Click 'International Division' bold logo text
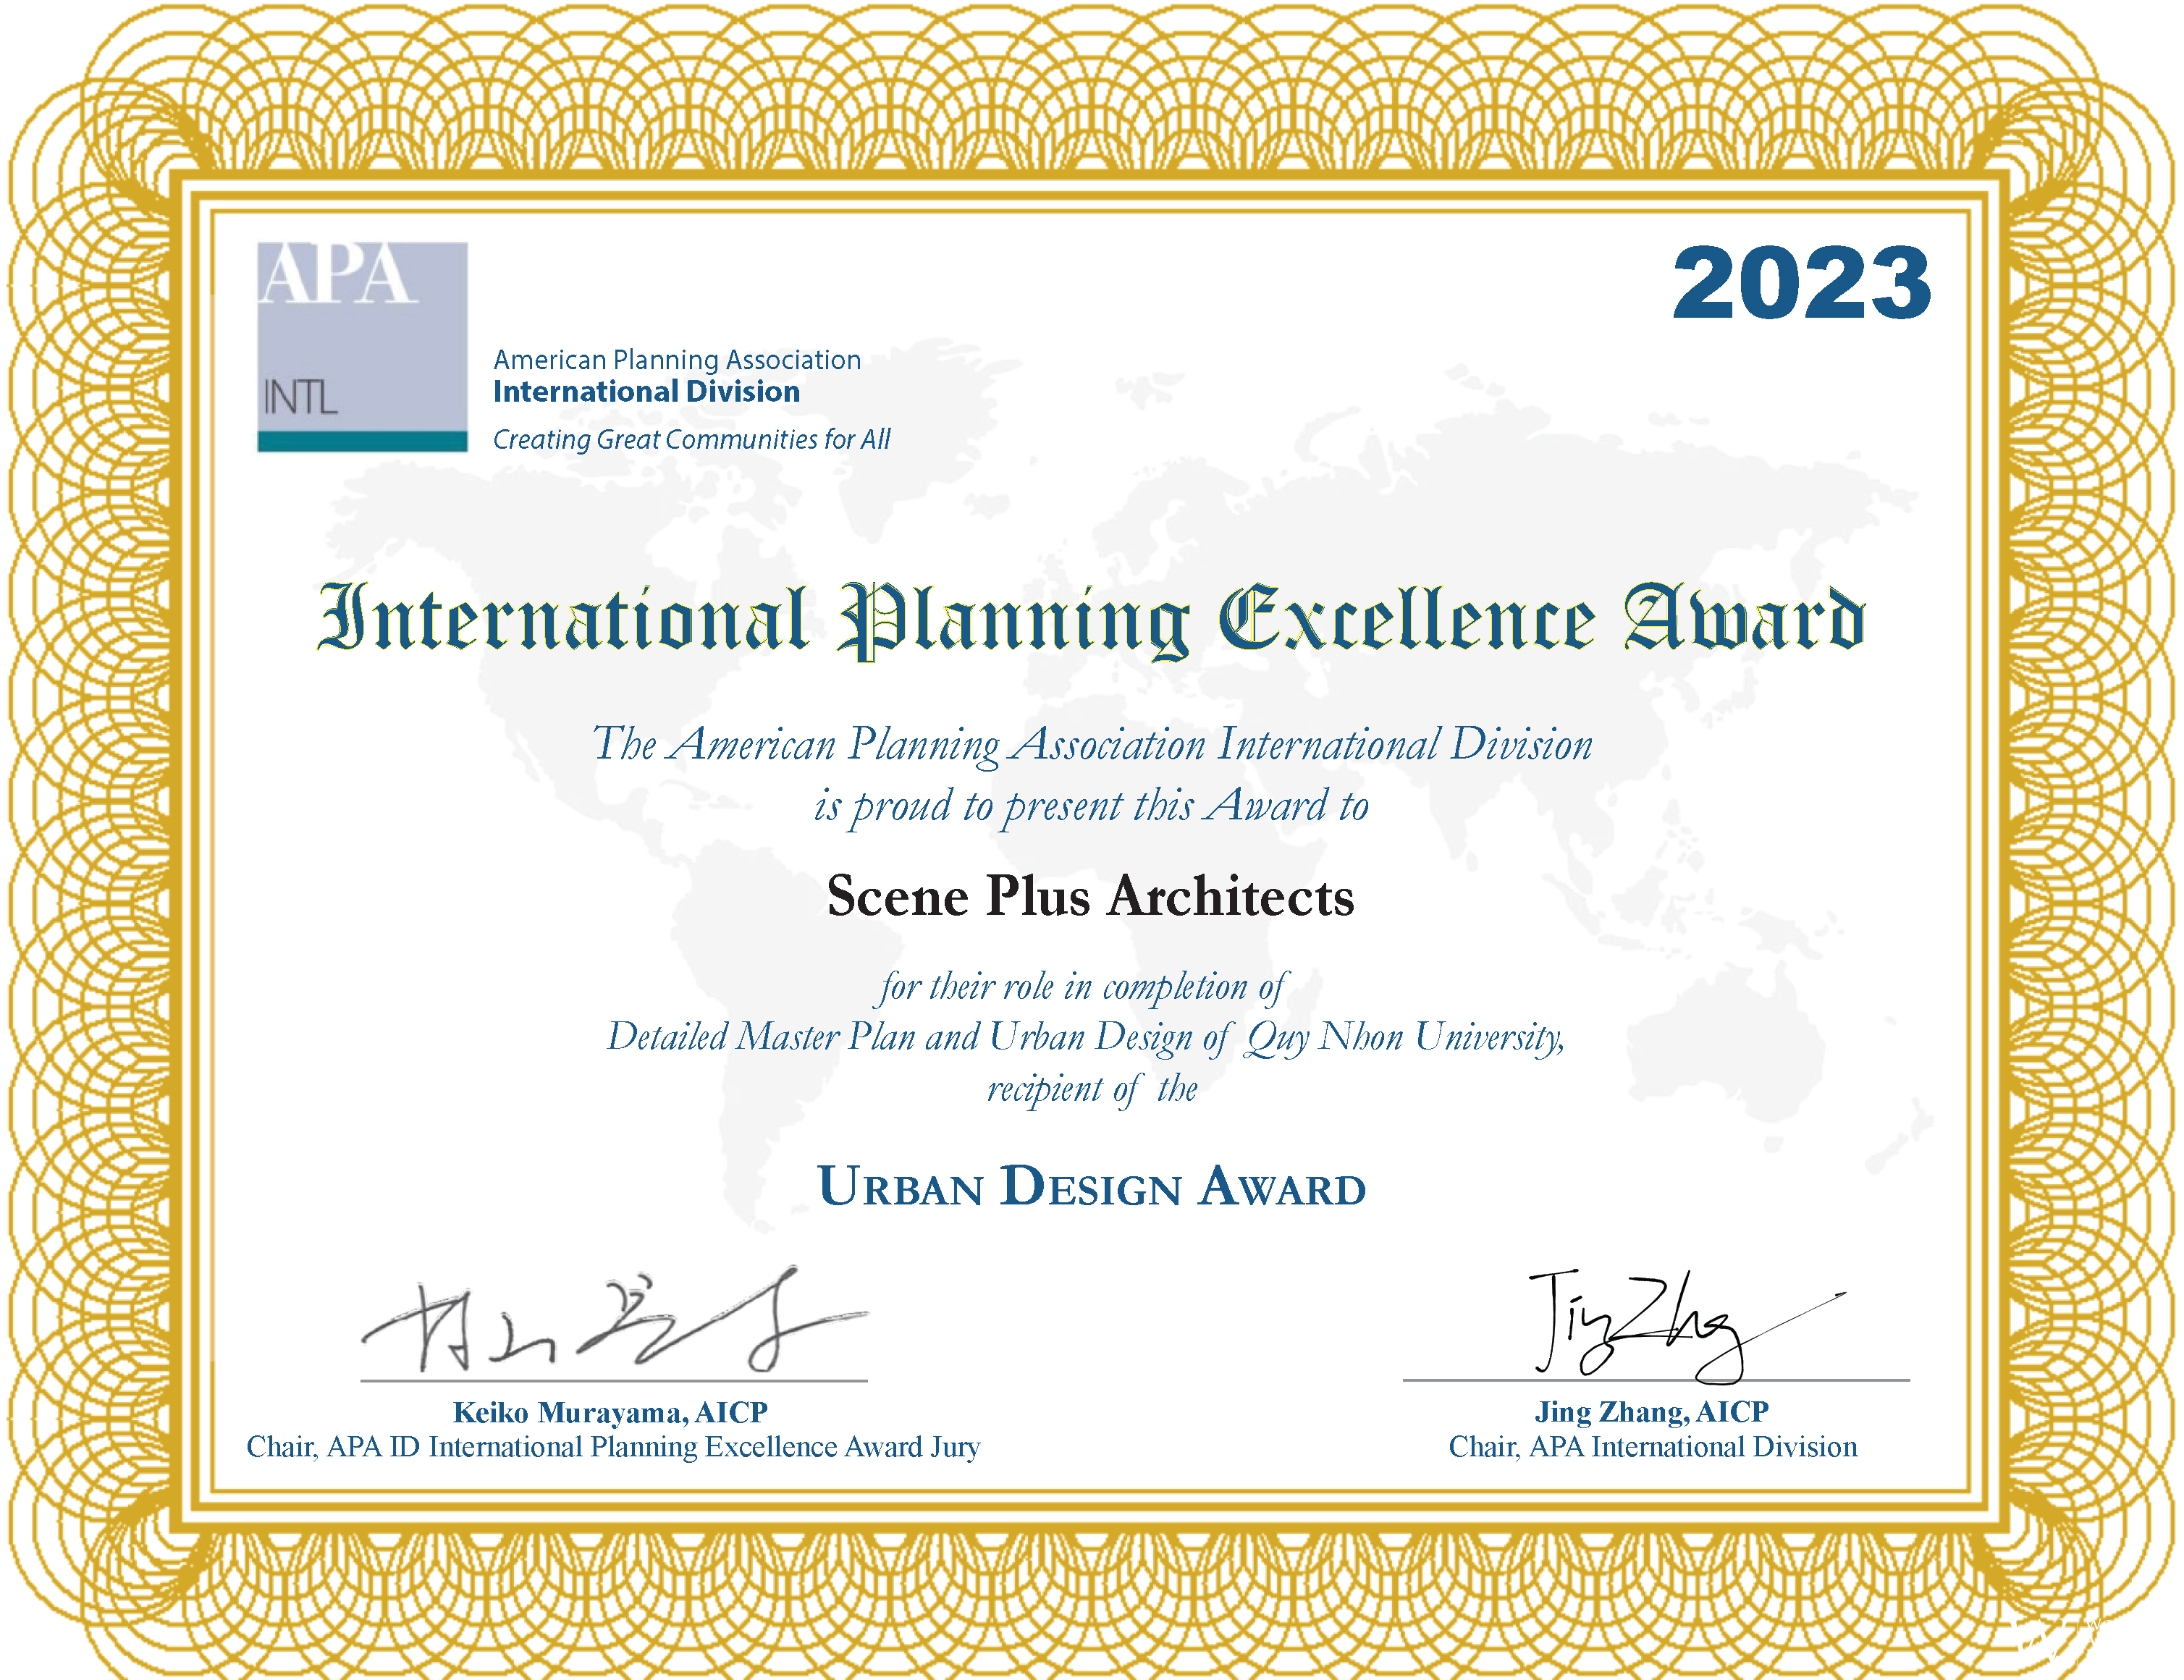The width and height of the screenshot is (2184, 1680). (x=646, y=391)
